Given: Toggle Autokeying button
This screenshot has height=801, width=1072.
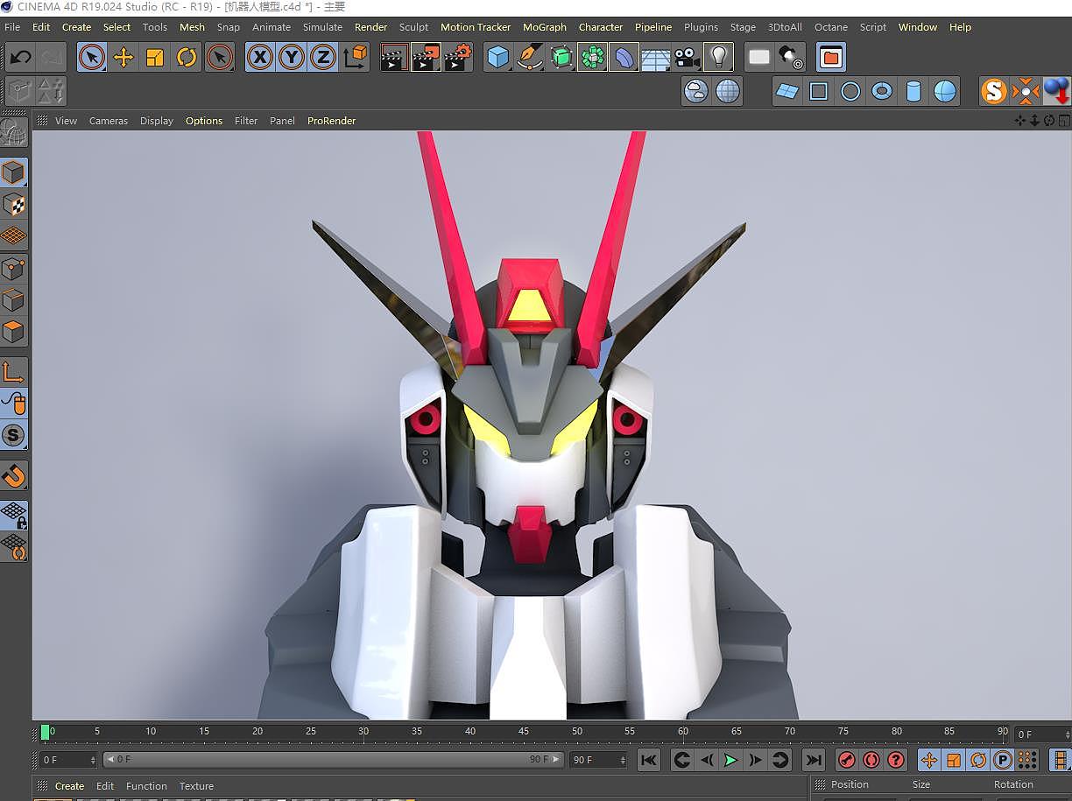Looking at the screenshot, I should pos(871,760).
